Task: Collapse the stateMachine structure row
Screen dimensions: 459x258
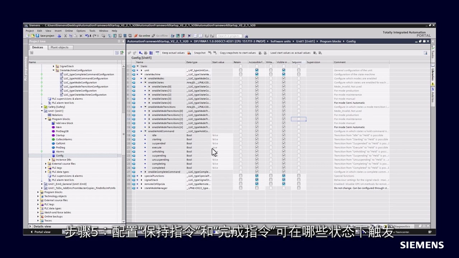Action: point(141,74)
